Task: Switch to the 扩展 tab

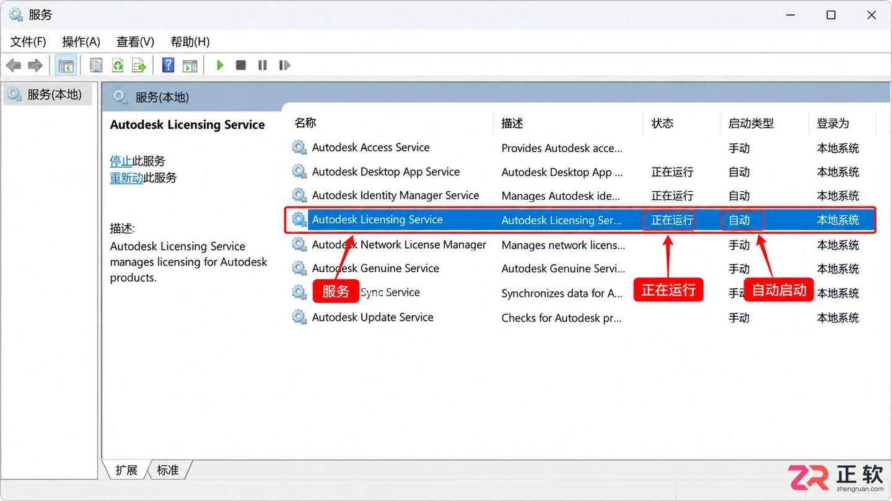Action: coord(126,470)
